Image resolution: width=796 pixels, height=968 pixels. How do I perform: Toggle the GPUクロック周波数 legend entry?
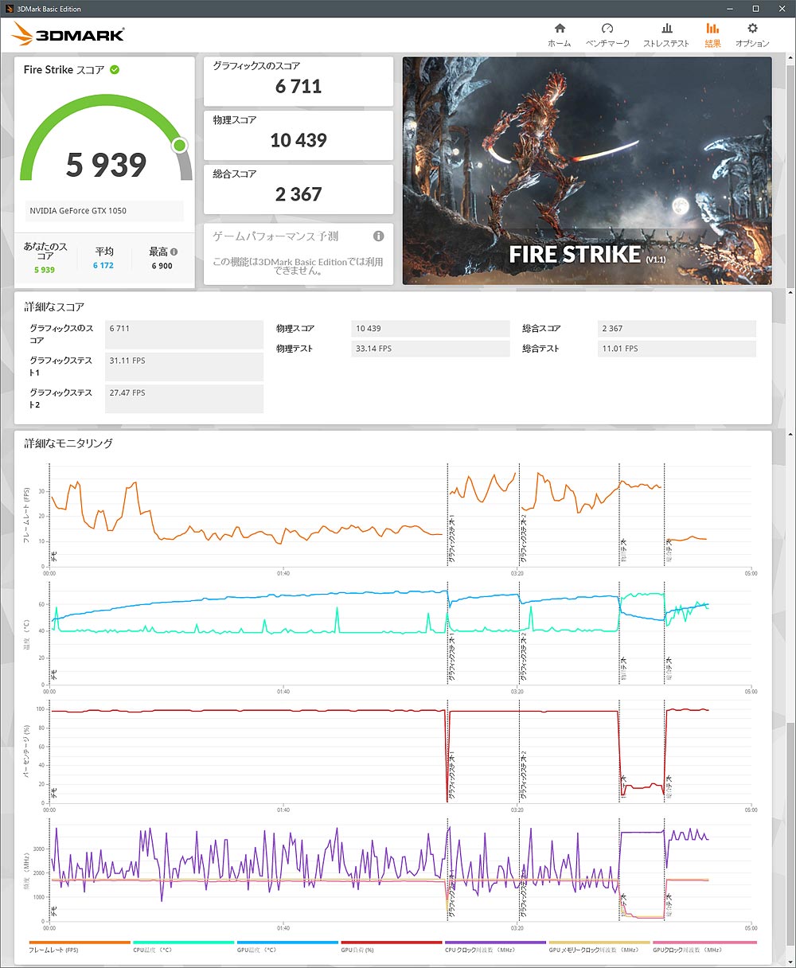[x=704, y=947]
